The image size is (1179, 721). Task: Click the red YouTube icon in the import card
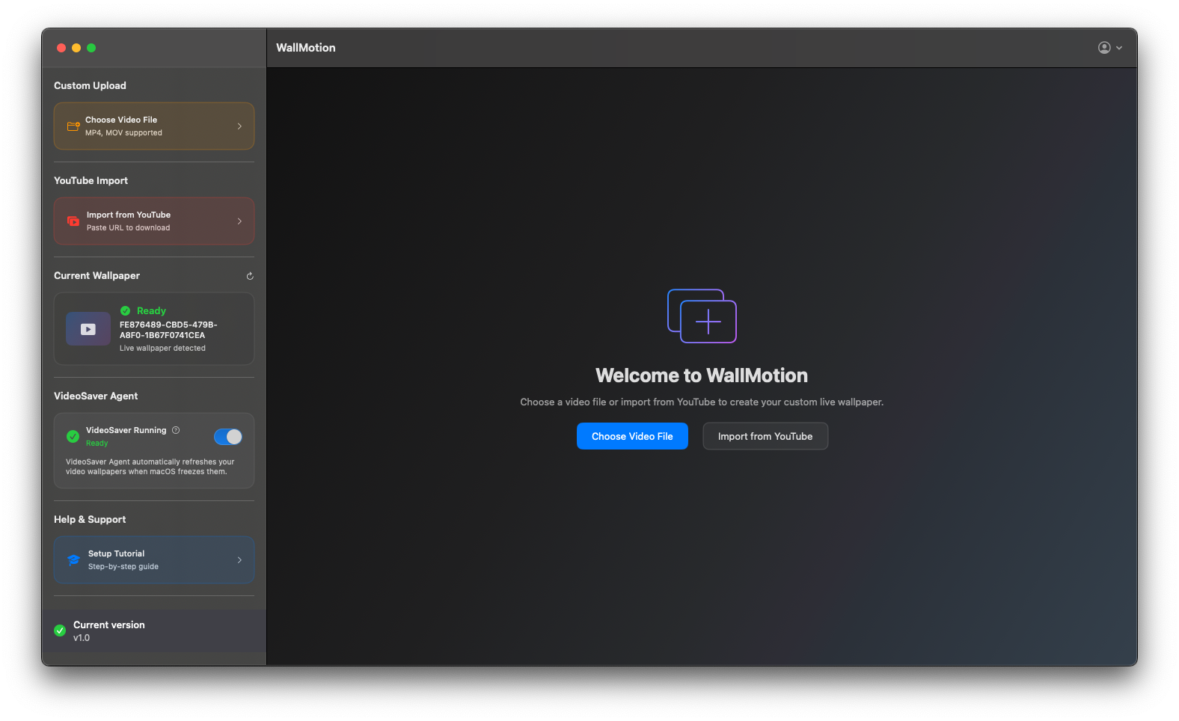click(73, 221)
